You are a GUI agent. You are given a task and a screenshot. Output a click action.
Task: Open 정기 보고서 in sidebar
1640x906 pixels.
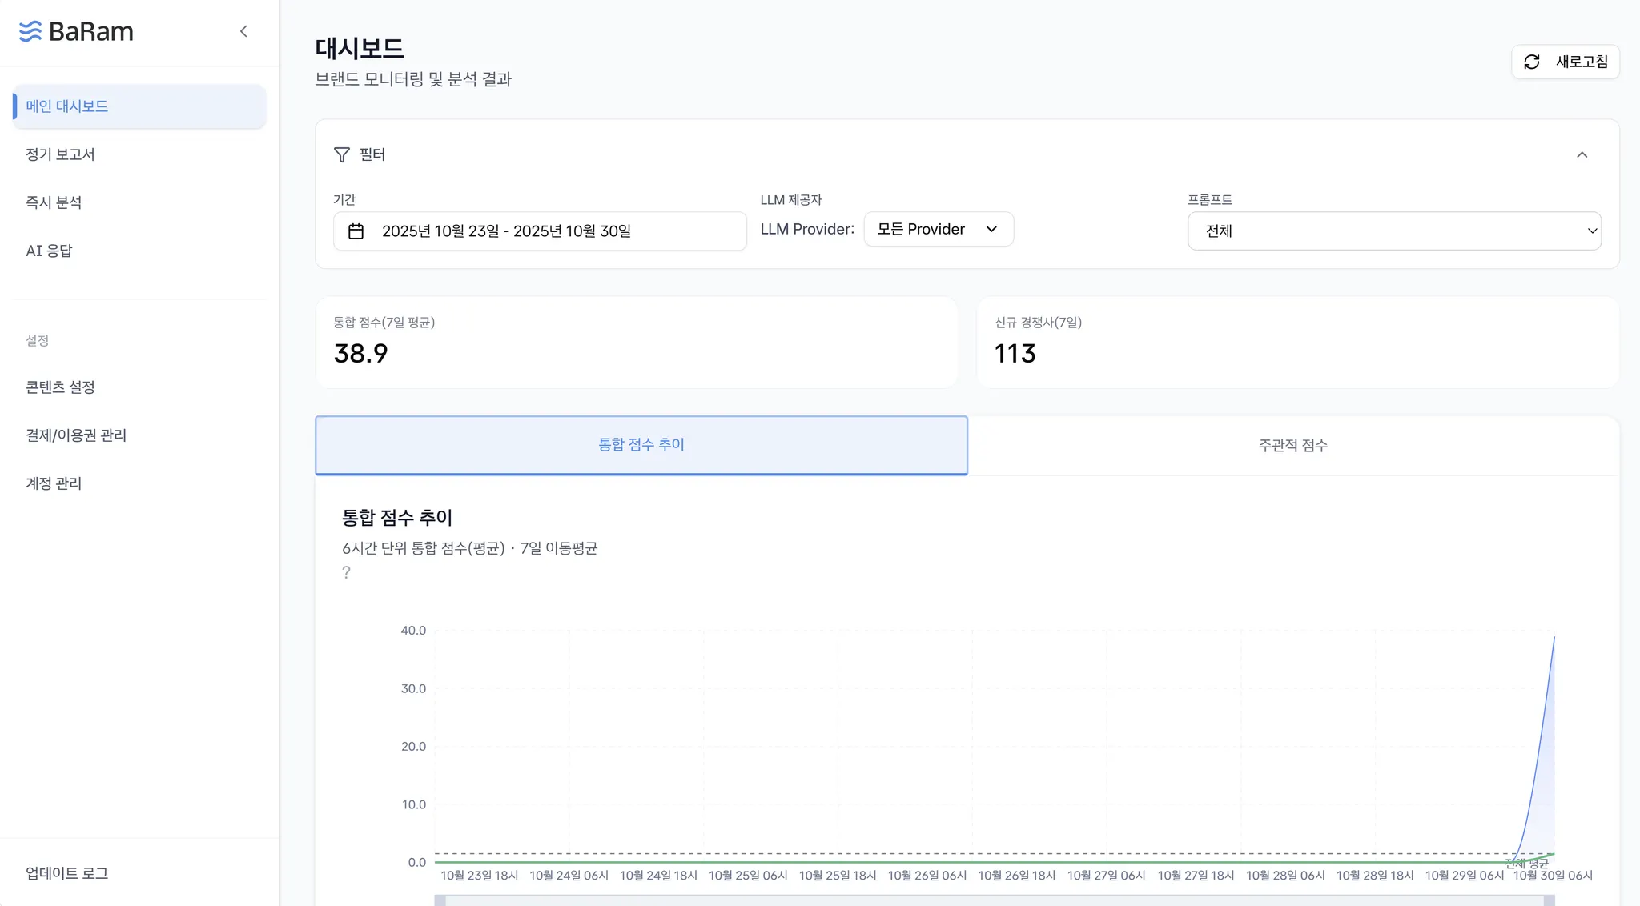click(60, 154)
